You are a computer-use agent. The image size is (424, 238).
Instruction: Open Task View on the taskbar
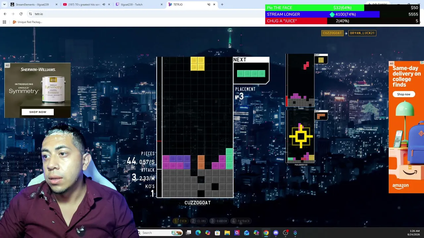[188, 233]
